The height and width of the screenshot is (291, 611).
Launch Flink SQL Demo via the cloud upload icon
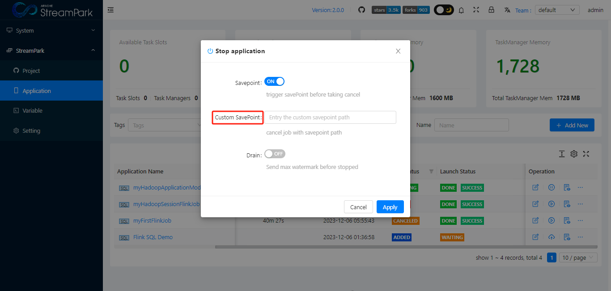pos(551,237)
